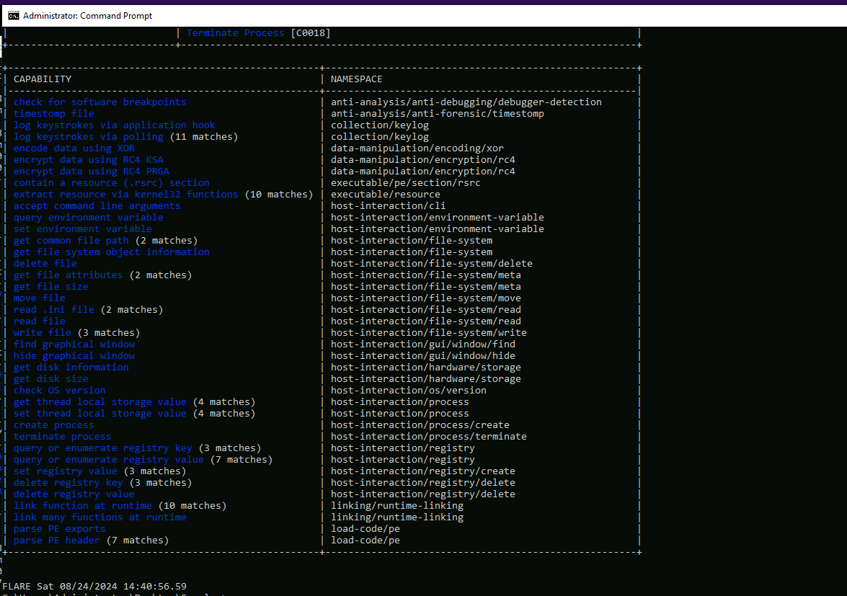Screen dimensions: 847x596
Task: Click namespace 'host-interaction/process/terminate'
Action: coord(429,437)
